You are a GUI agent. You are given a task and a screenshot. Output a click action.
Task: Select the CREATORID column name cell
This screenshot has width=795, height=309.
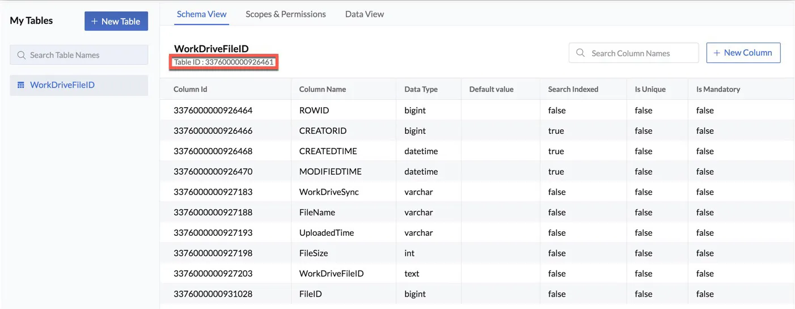323,131
